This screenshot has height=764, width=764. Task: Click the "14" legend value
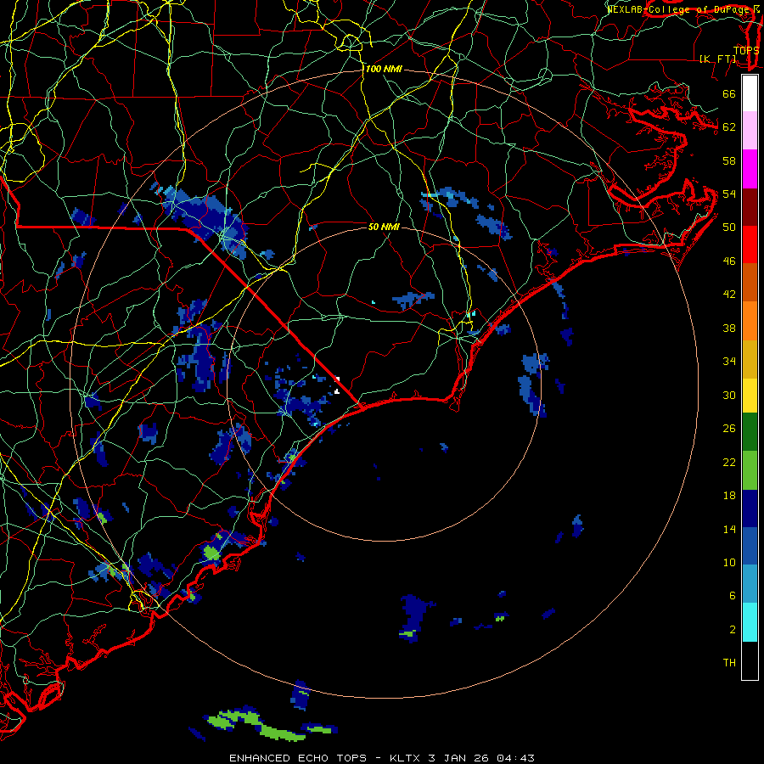pos(729,529)
